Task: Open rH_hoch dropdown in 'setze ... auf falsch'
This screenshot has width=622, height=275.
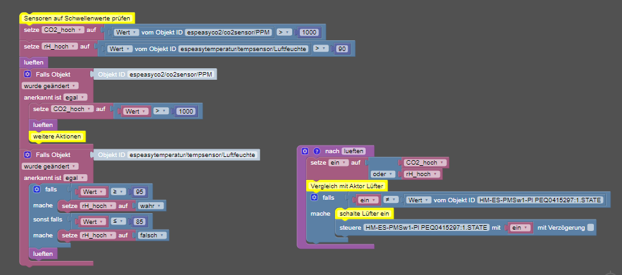Action: (x=98, y=235)
